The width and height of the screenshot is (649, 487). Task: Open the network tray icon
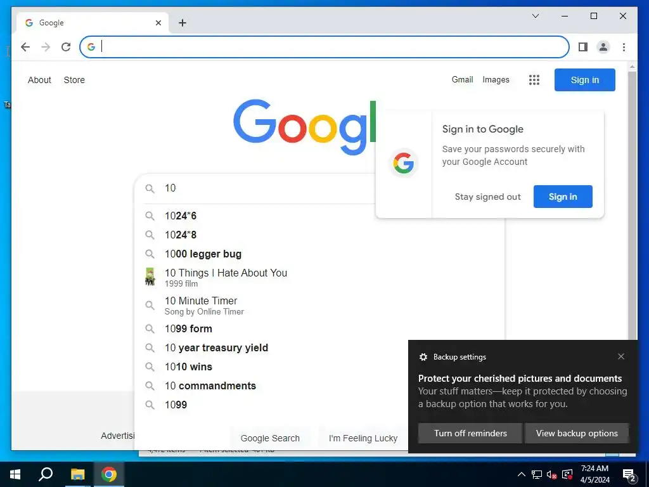(537, 474)
